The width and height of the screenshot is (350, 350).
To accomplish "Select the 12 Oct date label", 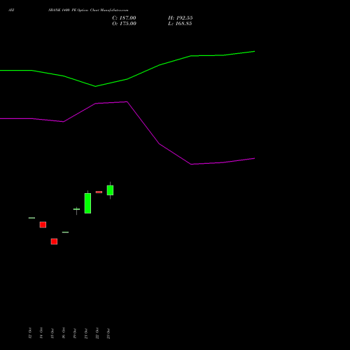I will point(30,333).
